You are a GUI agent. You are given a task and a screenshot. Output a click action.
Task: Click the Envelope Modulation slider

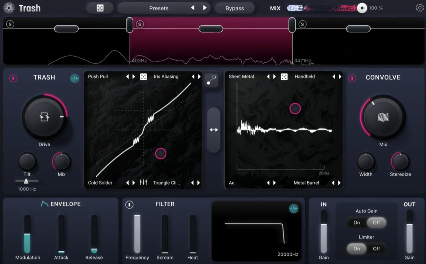click(27, 234)
